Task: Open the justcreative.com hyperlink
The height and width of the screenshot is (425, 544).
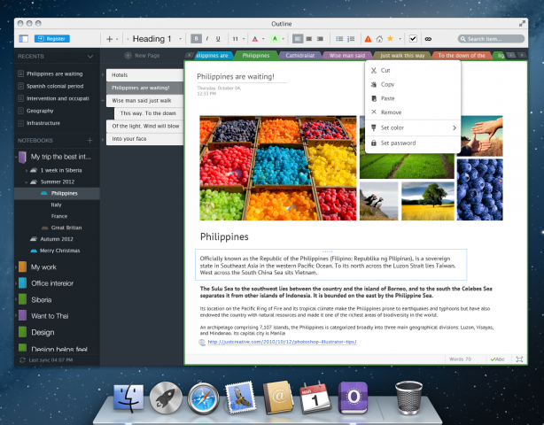Action: (282, 342)
